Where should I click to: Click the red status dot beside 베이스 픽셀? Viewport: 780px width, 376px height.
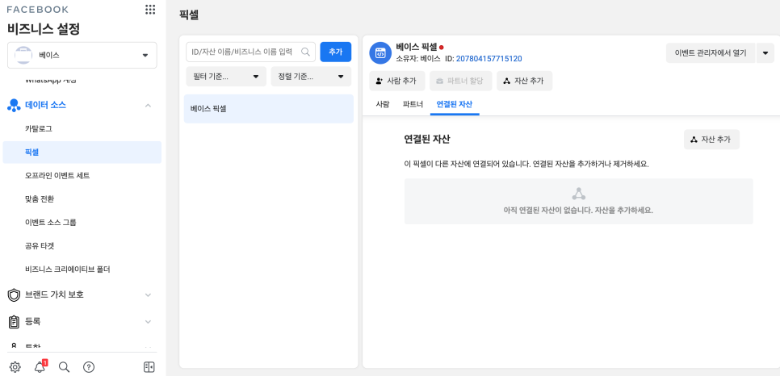point(441,48)
